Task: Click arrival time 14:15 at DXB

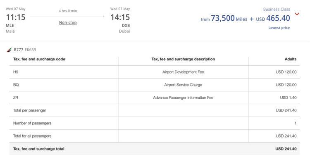Action: click(x=120, y=17)
